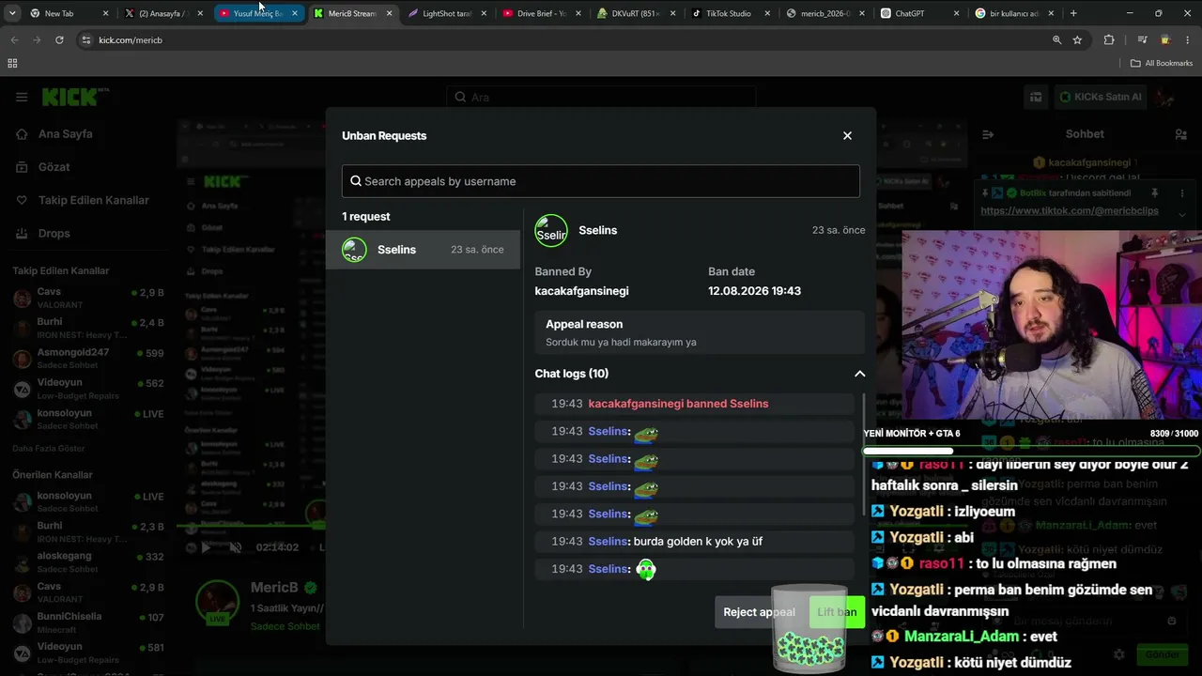
Task: Open the Kick hamburger menu
Action: pos(22,97)
